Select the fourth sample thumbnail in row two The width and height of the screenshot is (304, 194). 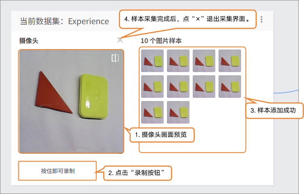[230, 87]
